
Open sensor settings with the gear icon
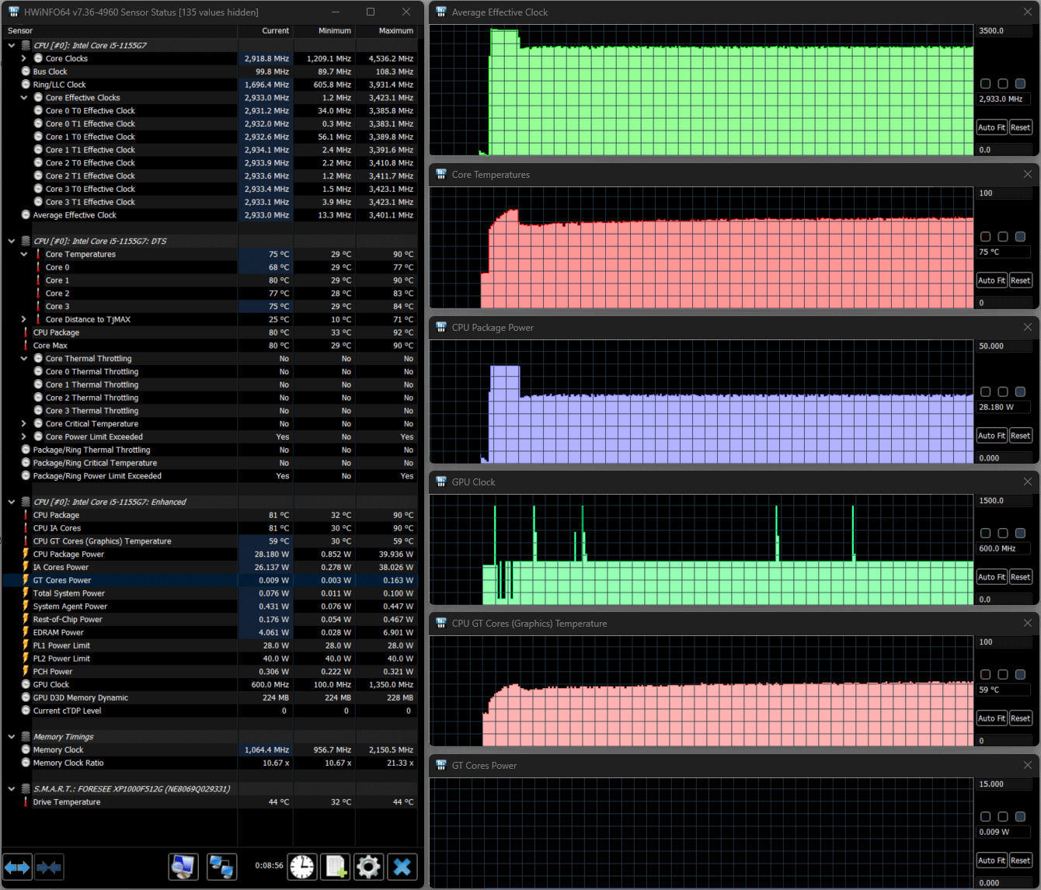pyautogui.click(x=368, y=867)
